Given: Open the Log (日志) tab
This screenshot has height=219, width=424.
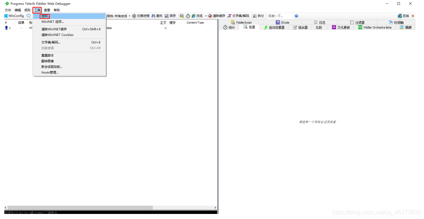Looking at the screenshot, I should pos(319,22).
